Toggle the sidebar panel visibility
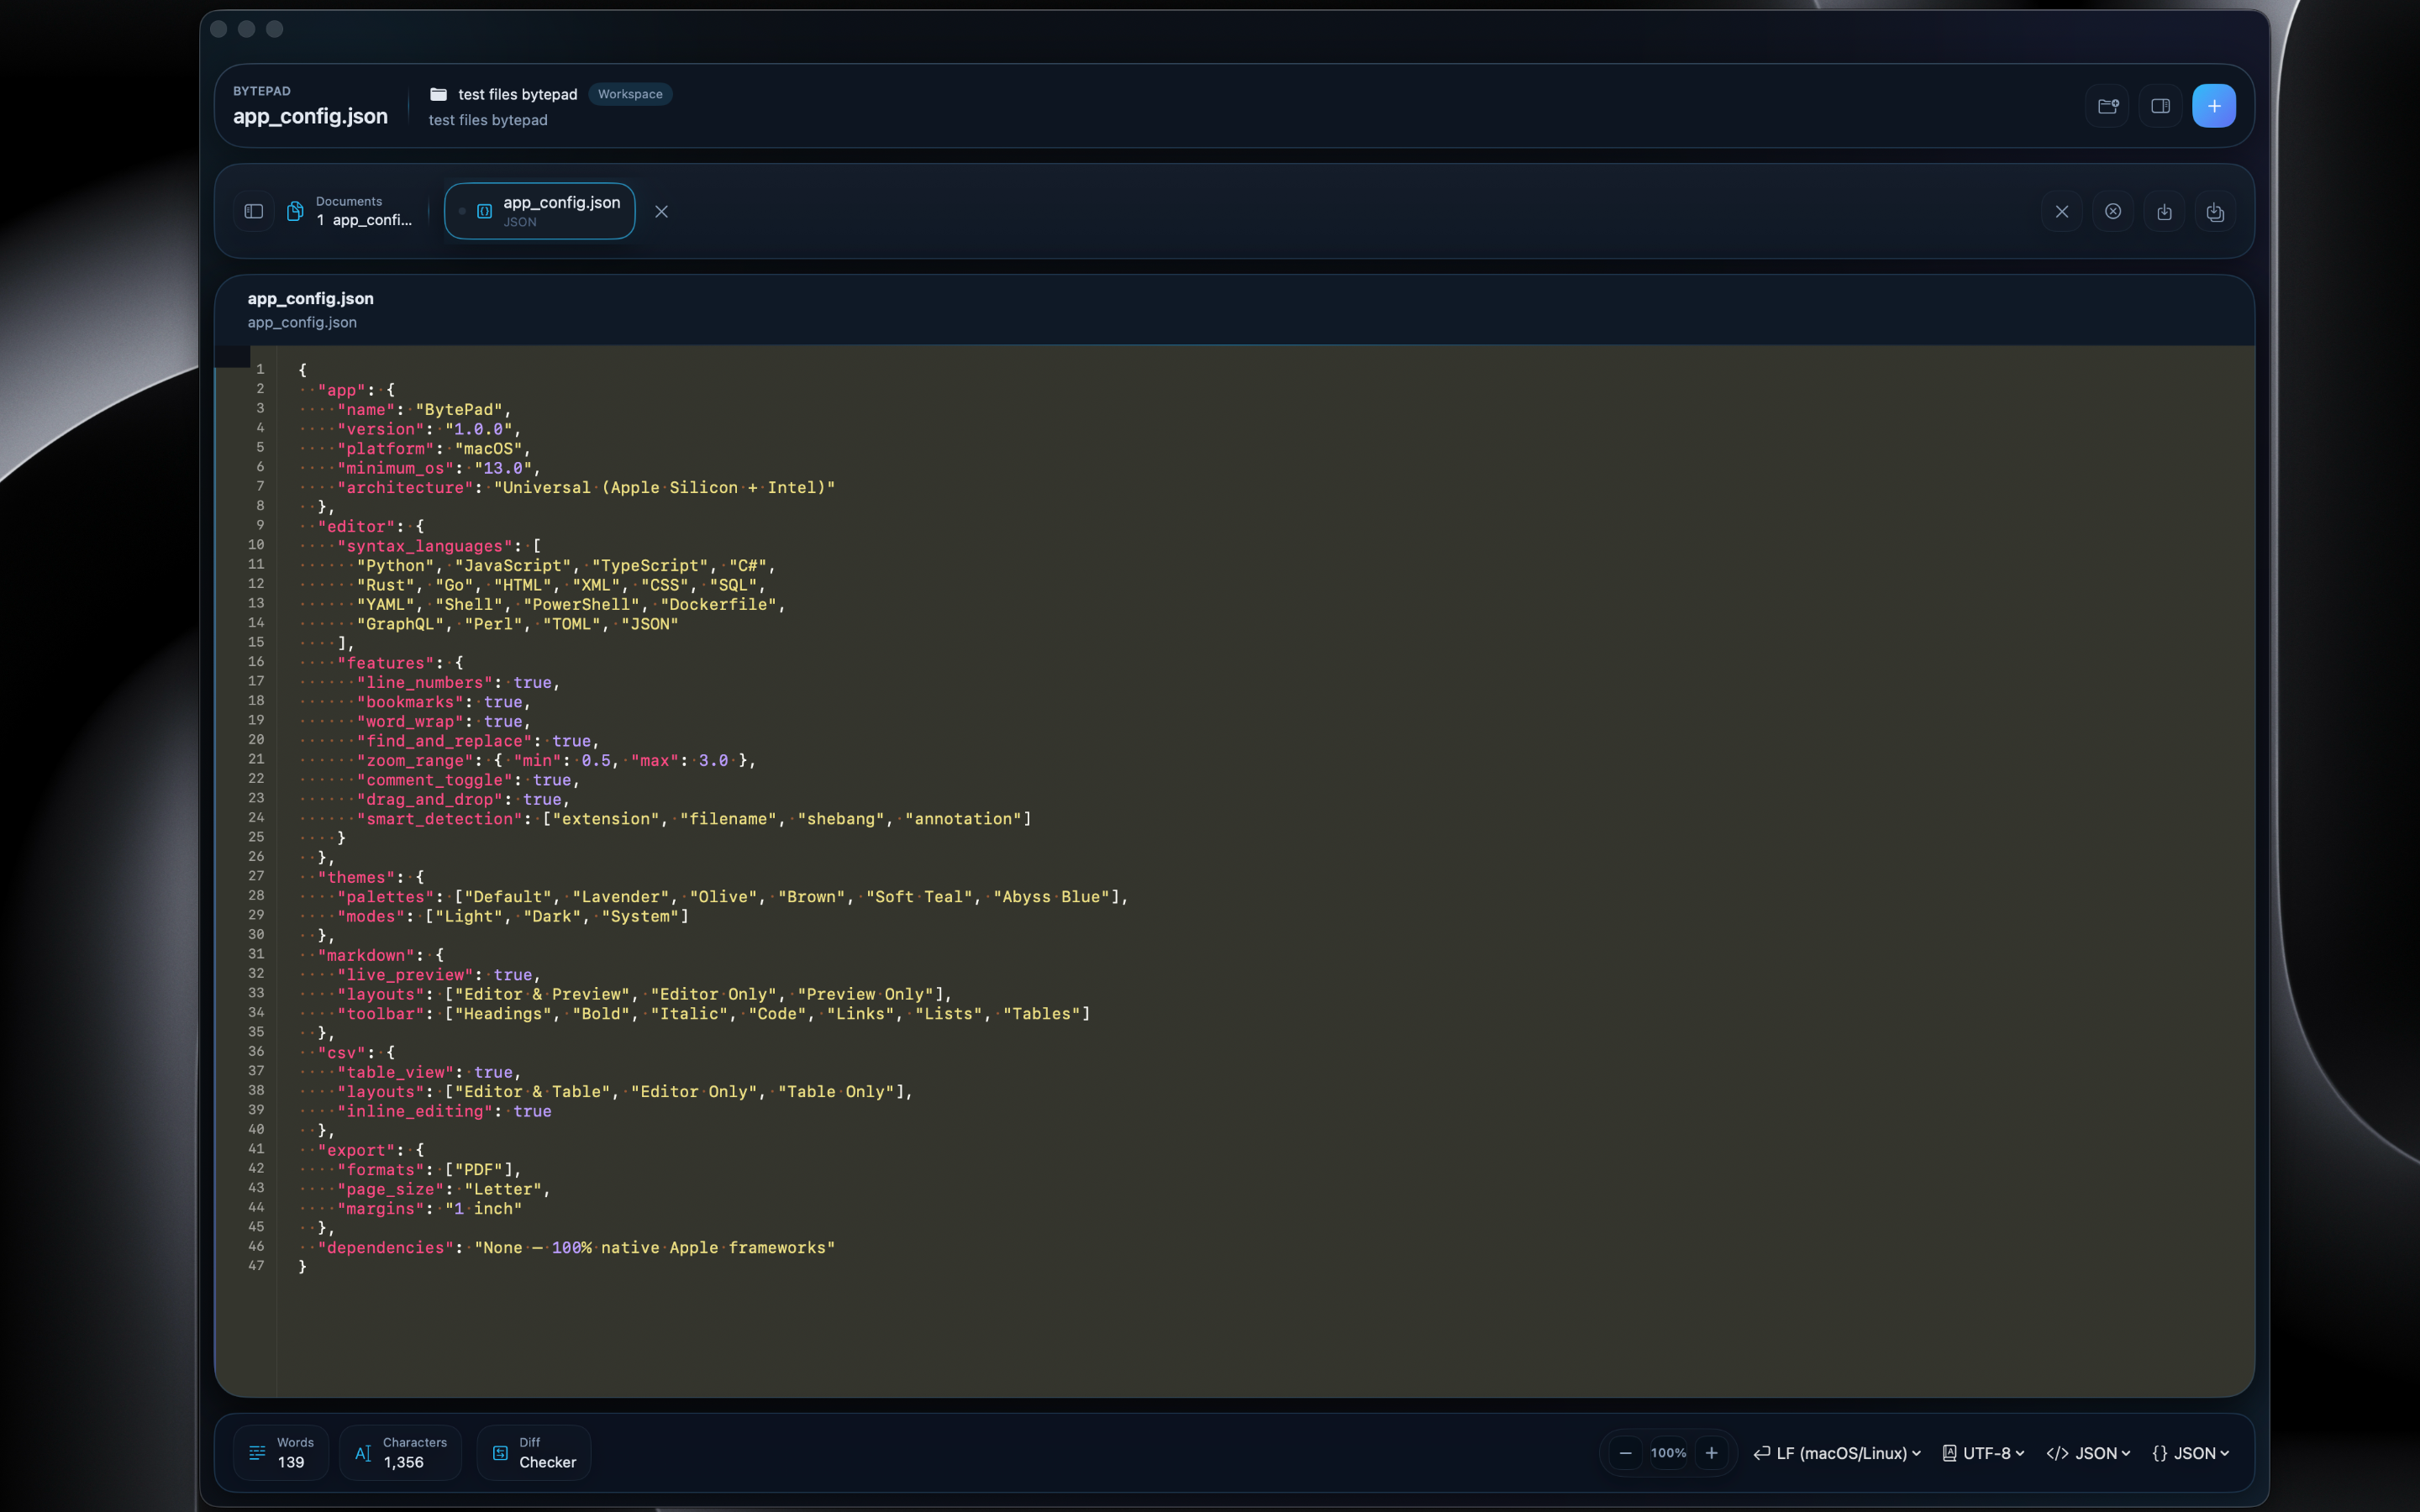This screenshot has width=2420, height=1512. click(254, 210)
